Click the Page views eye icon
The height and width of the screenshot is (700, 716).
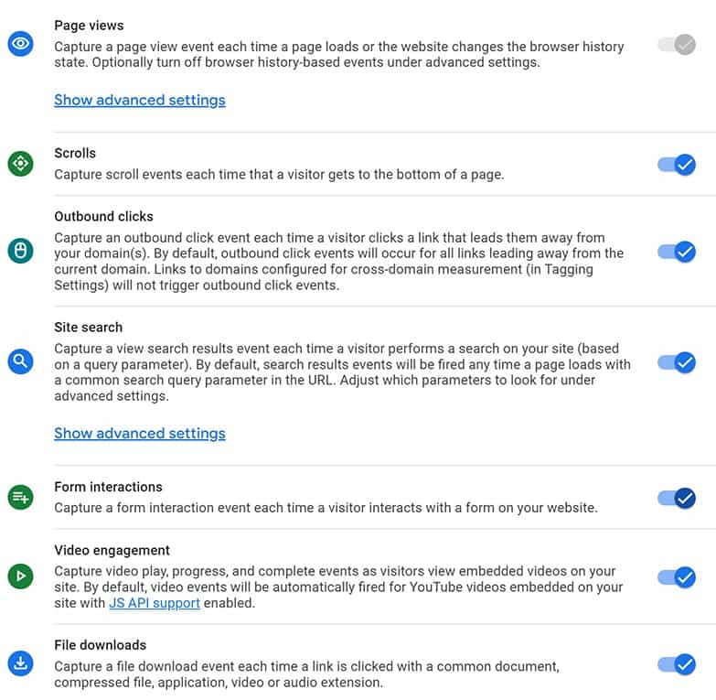tap(20, 44)
